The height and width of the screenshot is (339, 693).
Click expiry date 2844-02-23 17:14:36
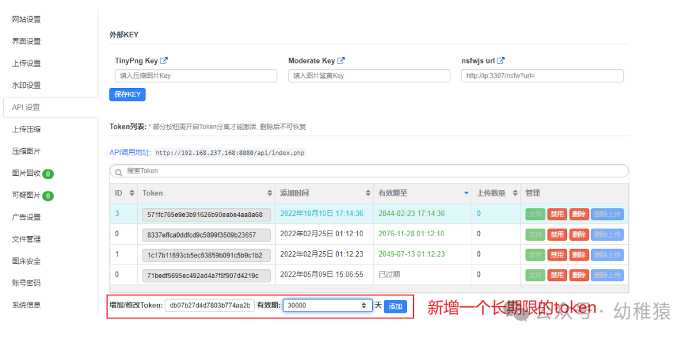(411, 213)
